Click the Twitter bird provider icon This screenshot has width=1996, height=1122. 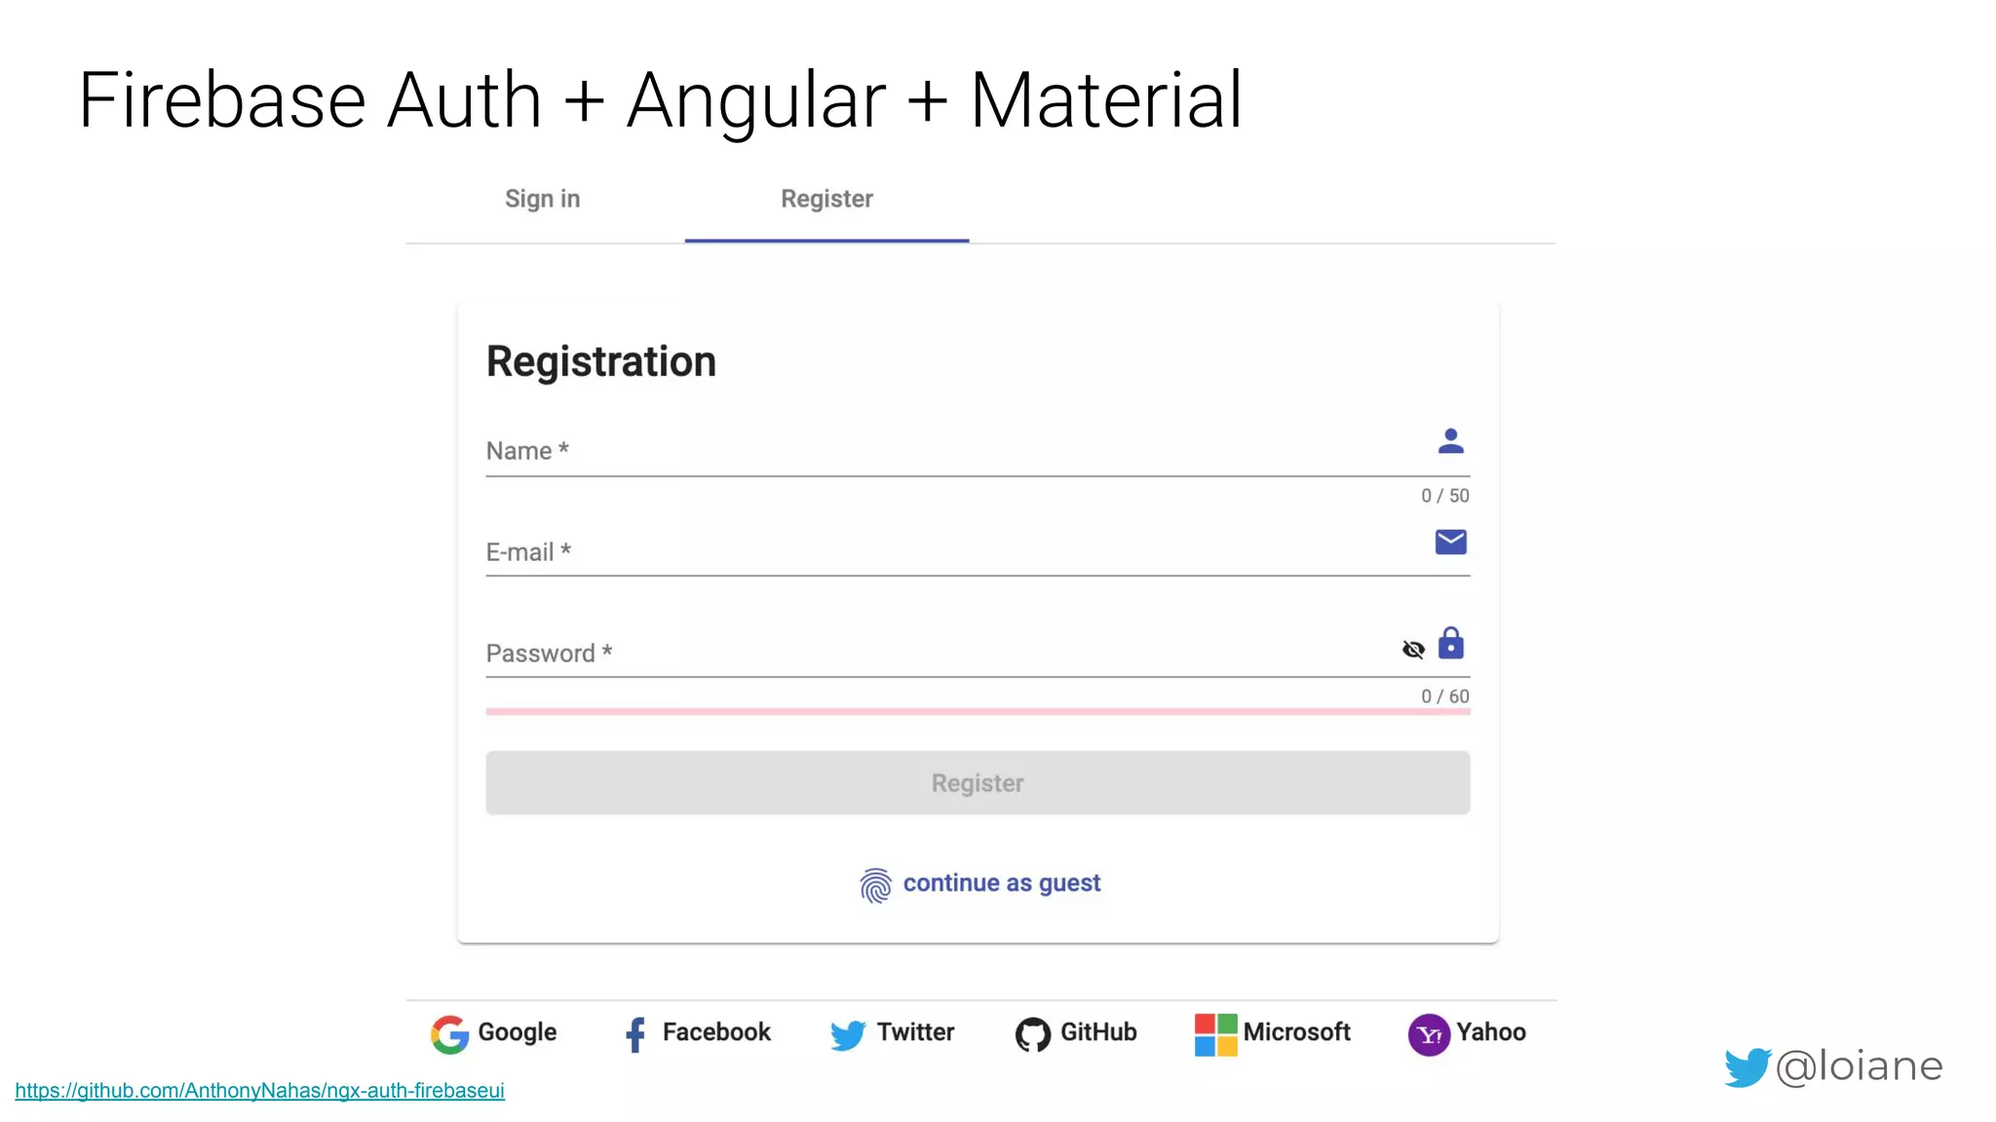tap(848, 1035)
